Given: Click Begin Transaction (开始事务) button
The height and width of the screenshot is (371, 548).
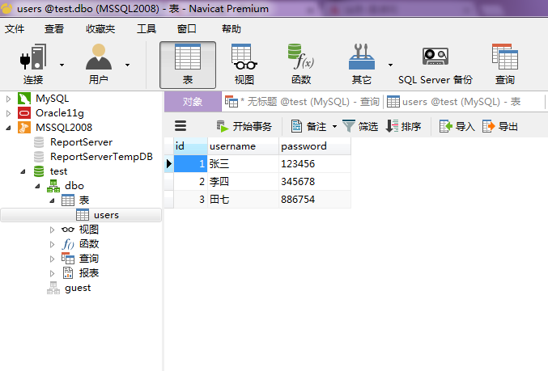Looking at the screenshot, I should [244, 126].
